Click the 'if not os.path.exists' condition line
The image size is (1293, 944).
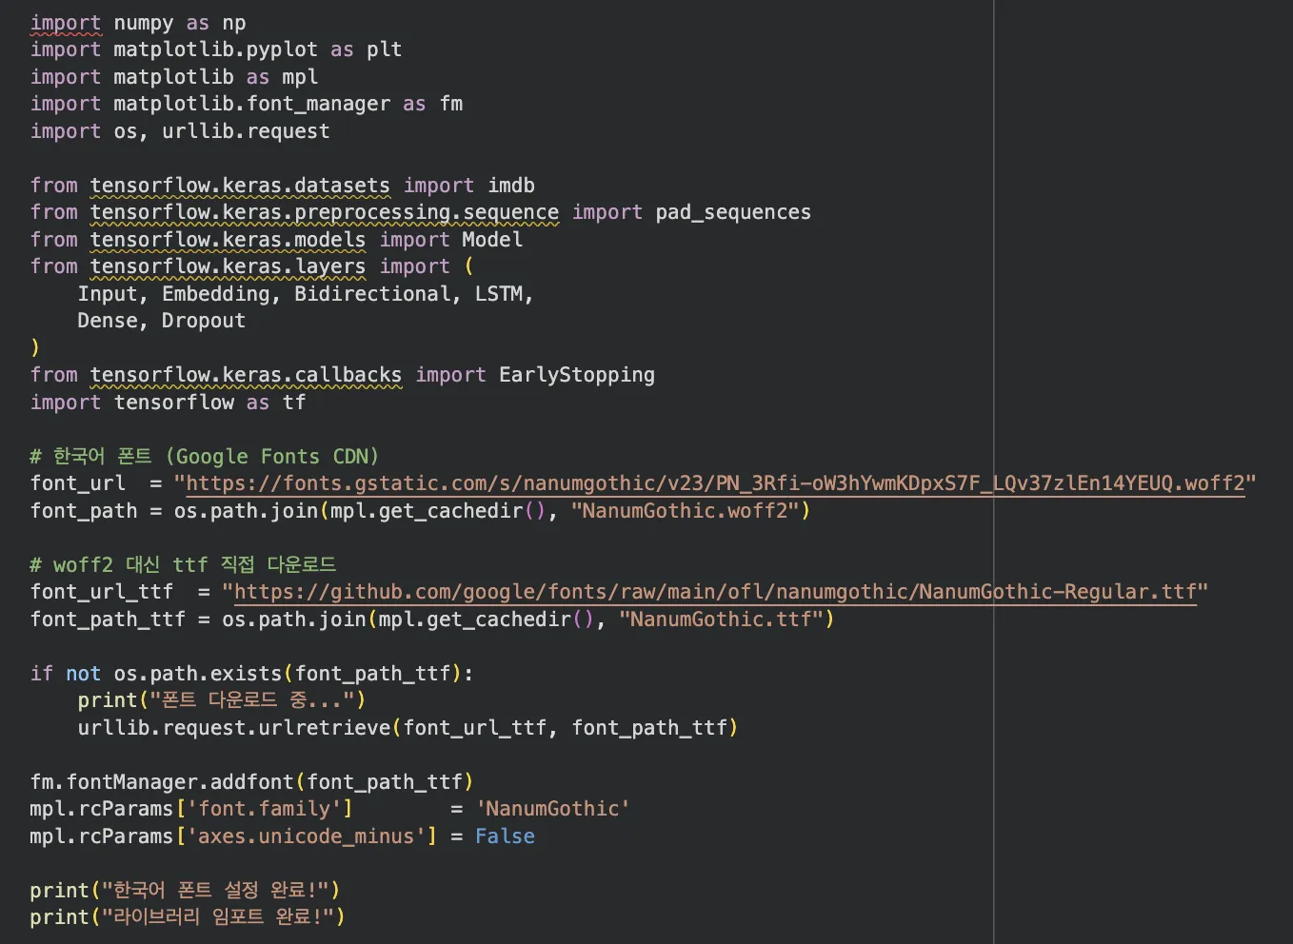click(252, 674)
